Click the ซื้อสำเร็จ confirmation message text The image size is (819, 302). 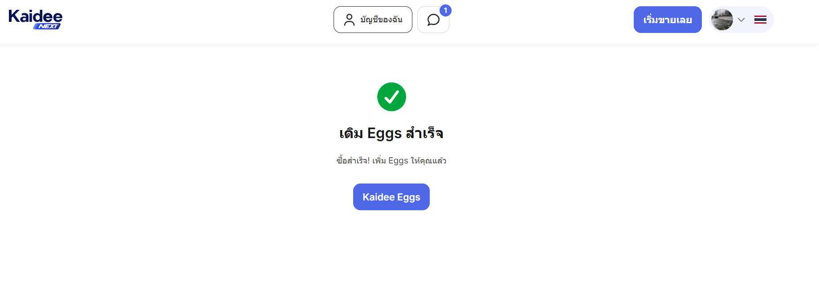391,160
